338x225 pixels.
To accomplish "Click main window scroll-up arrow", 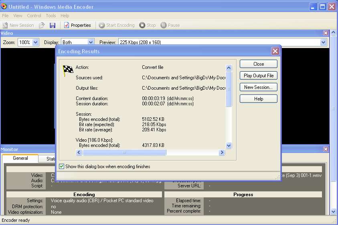I will 333,33.
